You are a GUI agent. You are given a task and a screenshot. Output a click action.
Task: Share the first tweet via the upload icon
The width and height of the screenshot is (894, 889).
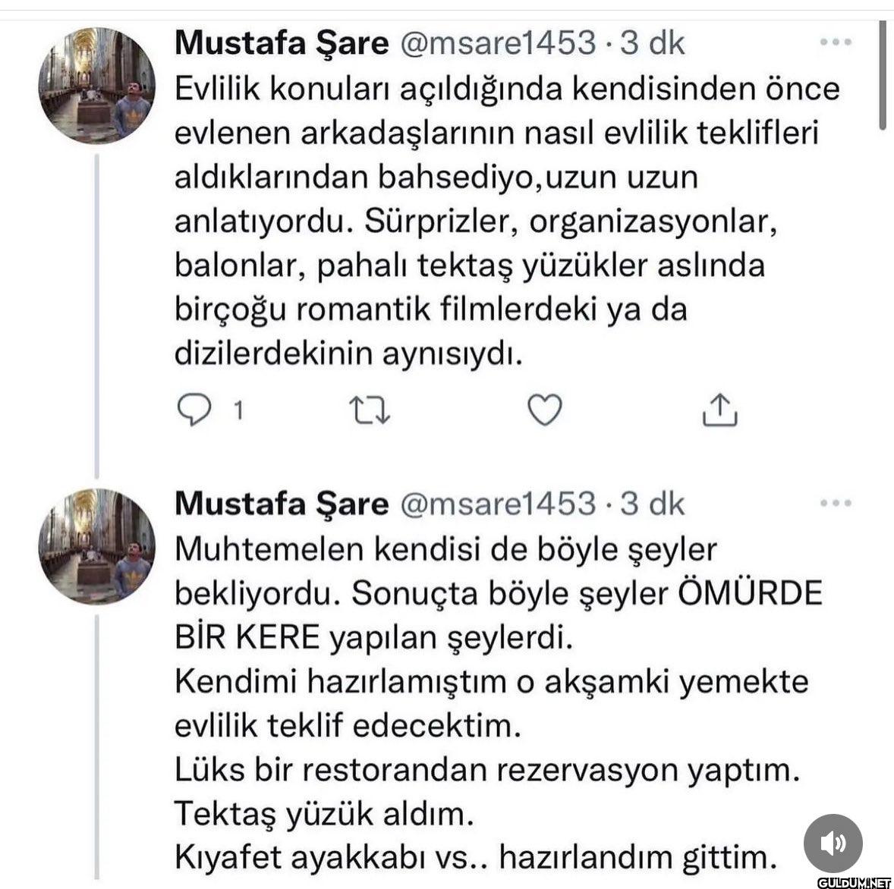point(719,410)
